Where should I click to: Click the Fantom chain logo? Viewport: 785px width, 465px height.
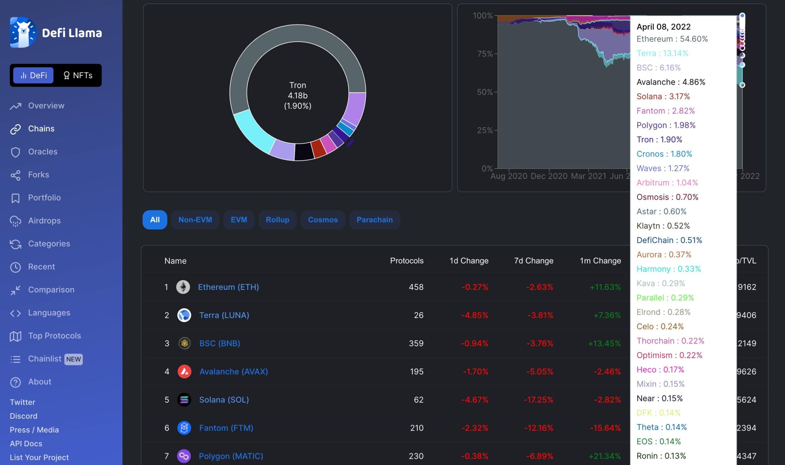pos(184,428)
